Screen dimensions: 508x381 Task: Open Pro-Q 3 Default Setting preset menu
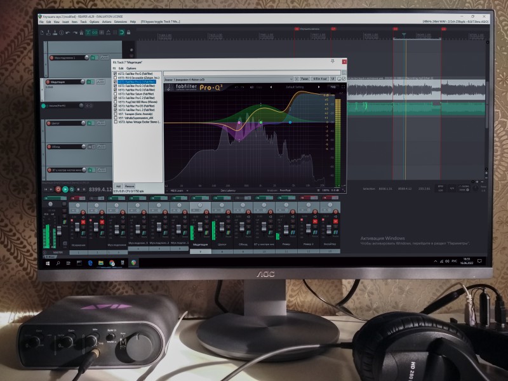[295, 87]
